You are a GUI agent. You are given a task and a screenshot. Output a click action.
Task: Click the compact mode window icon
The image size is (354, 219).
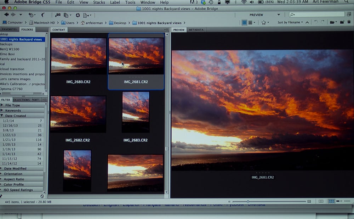(x=349, y=14)
